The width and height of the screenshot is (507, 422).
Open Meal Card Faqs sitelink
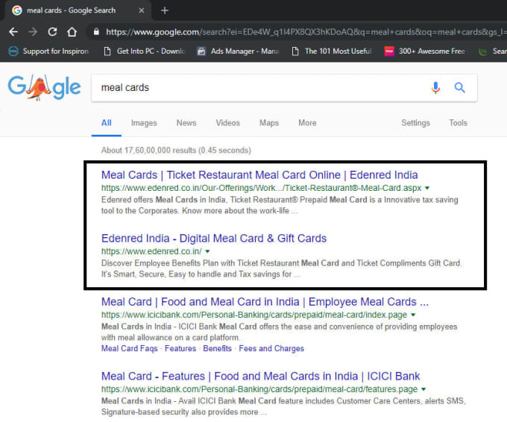(129, 348)
